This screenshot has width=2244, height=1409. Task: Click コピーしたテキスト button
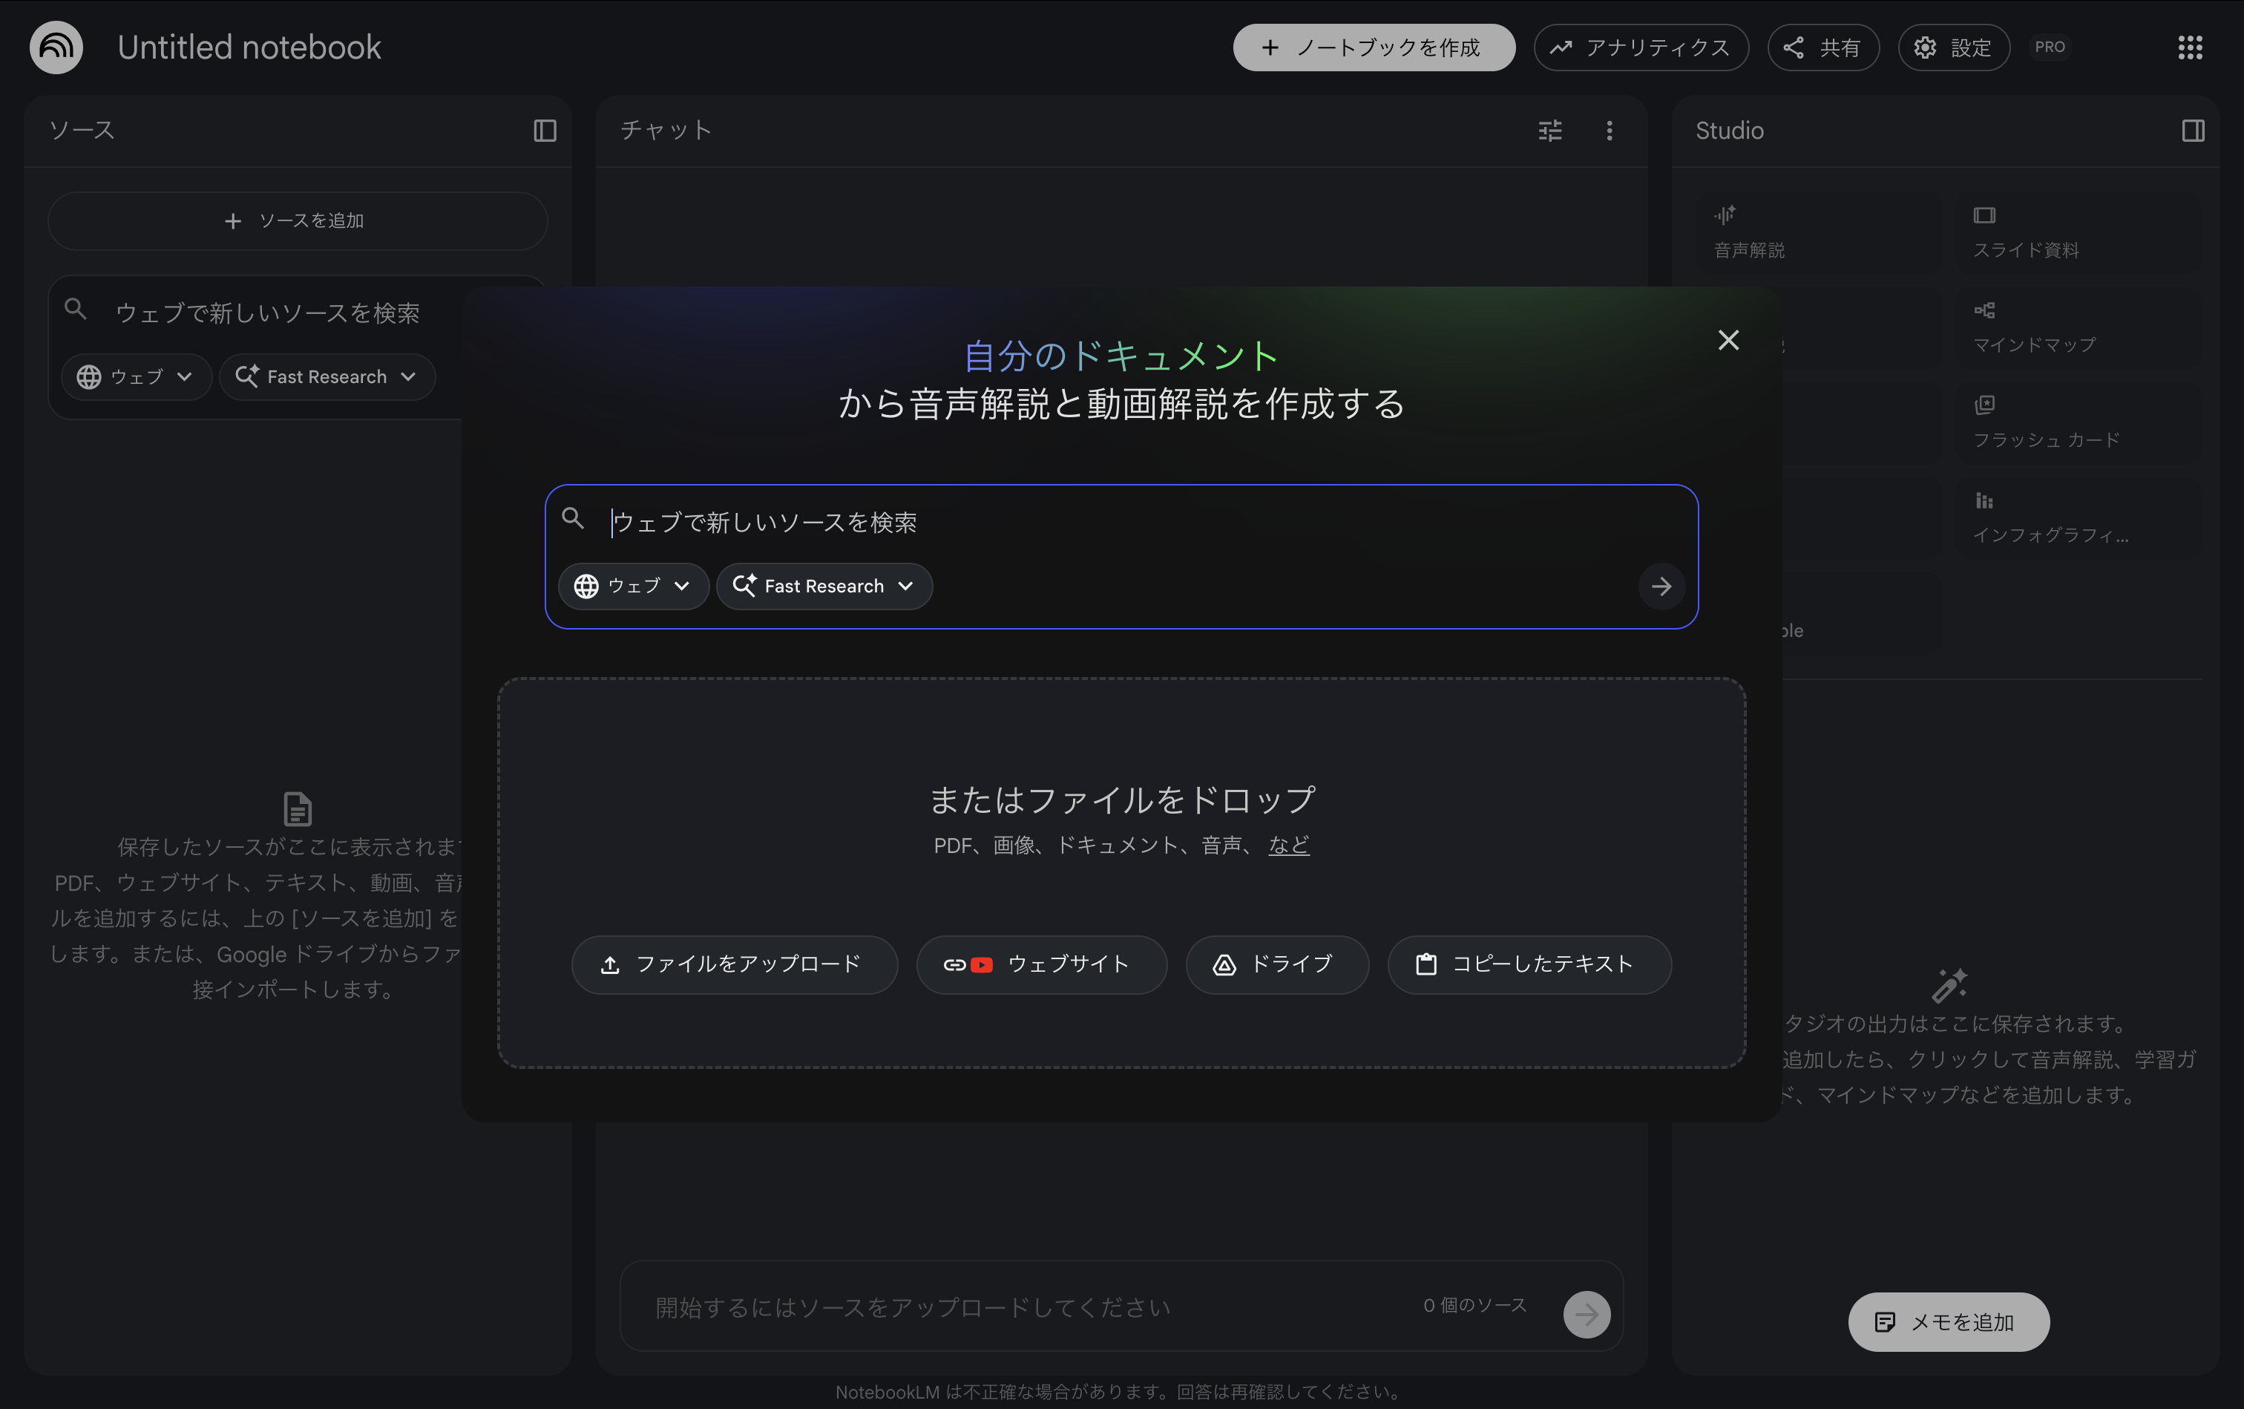pyautogui.click(x=1529, y=964)
